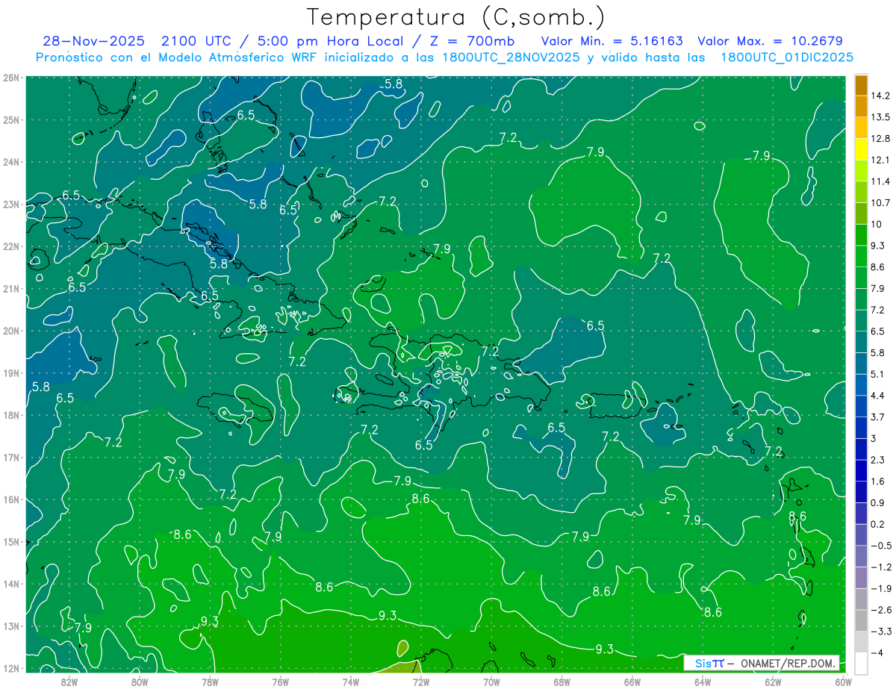Viewport: 896px width, 692px height.
Task: Click the title "Temperatura (C,somb.)"
Action: pos(456,17)
